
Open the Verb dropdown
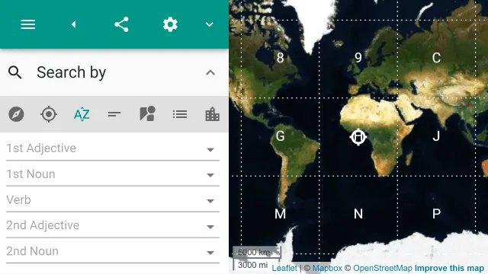point(113,200)
